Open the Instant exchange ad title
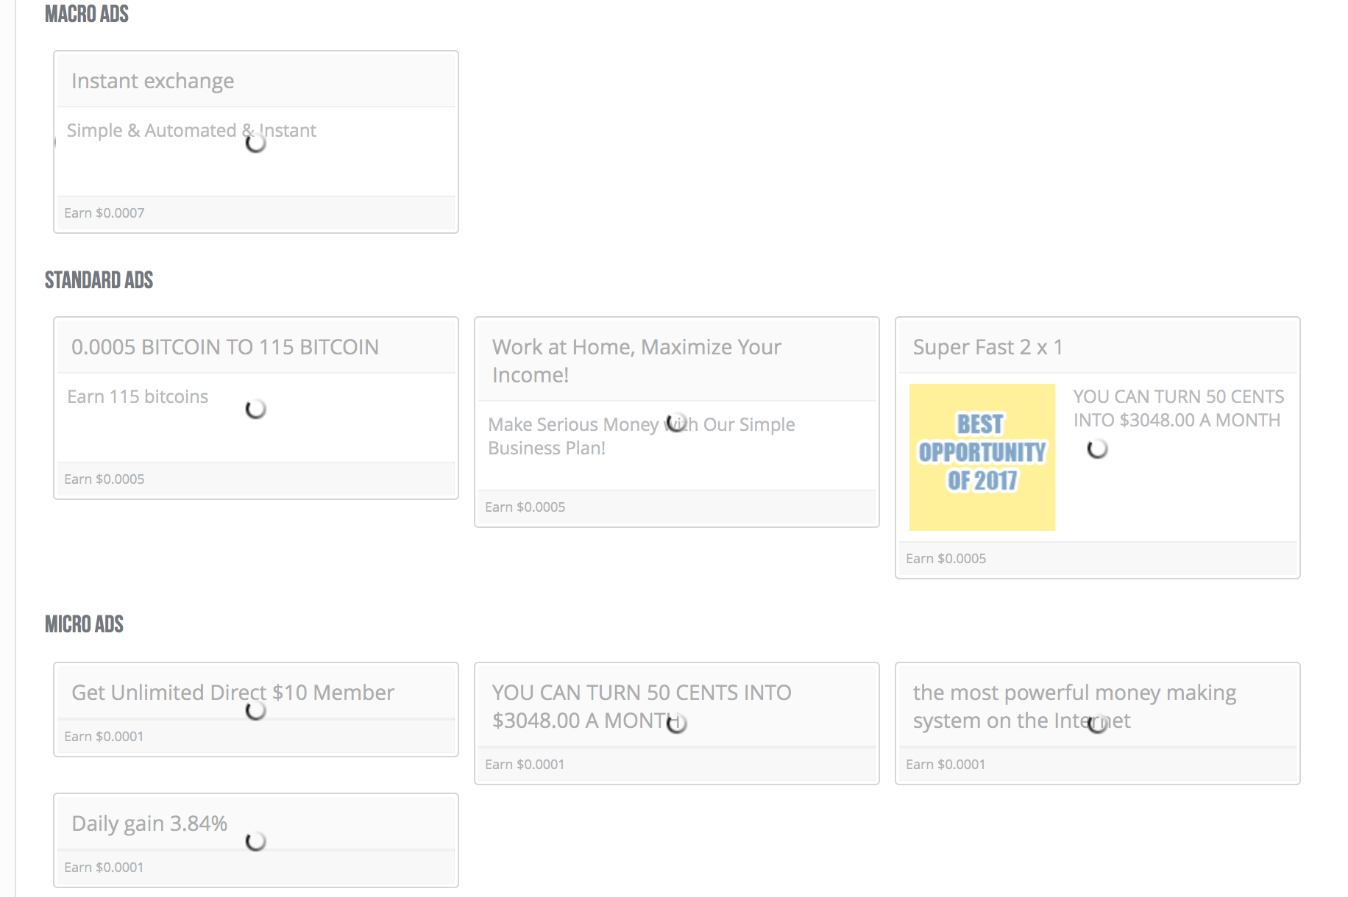1348x897 pixels. [x=152, y=81]
